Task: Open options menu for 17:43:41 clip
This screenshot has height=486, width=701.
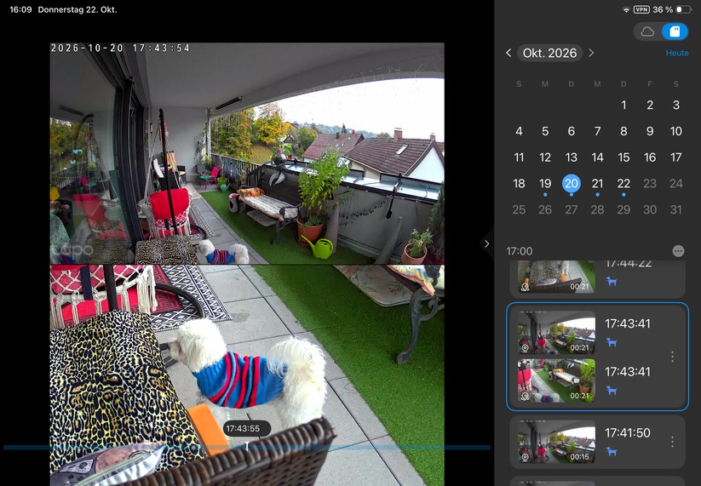Action: (x=672, y=357)
